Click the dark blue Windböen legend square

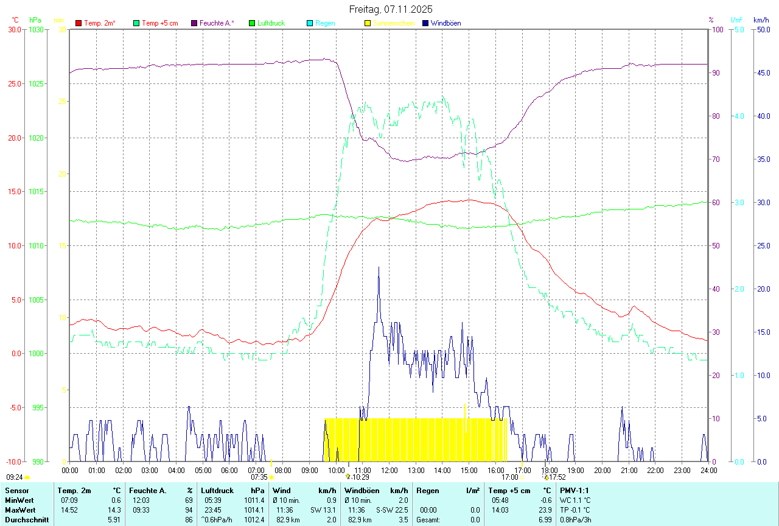[425, 23]
